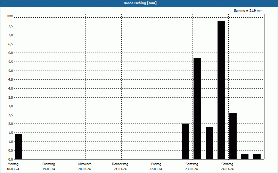Click the Donnerstag day label
The image size is (278, 173).
(120, 164)
